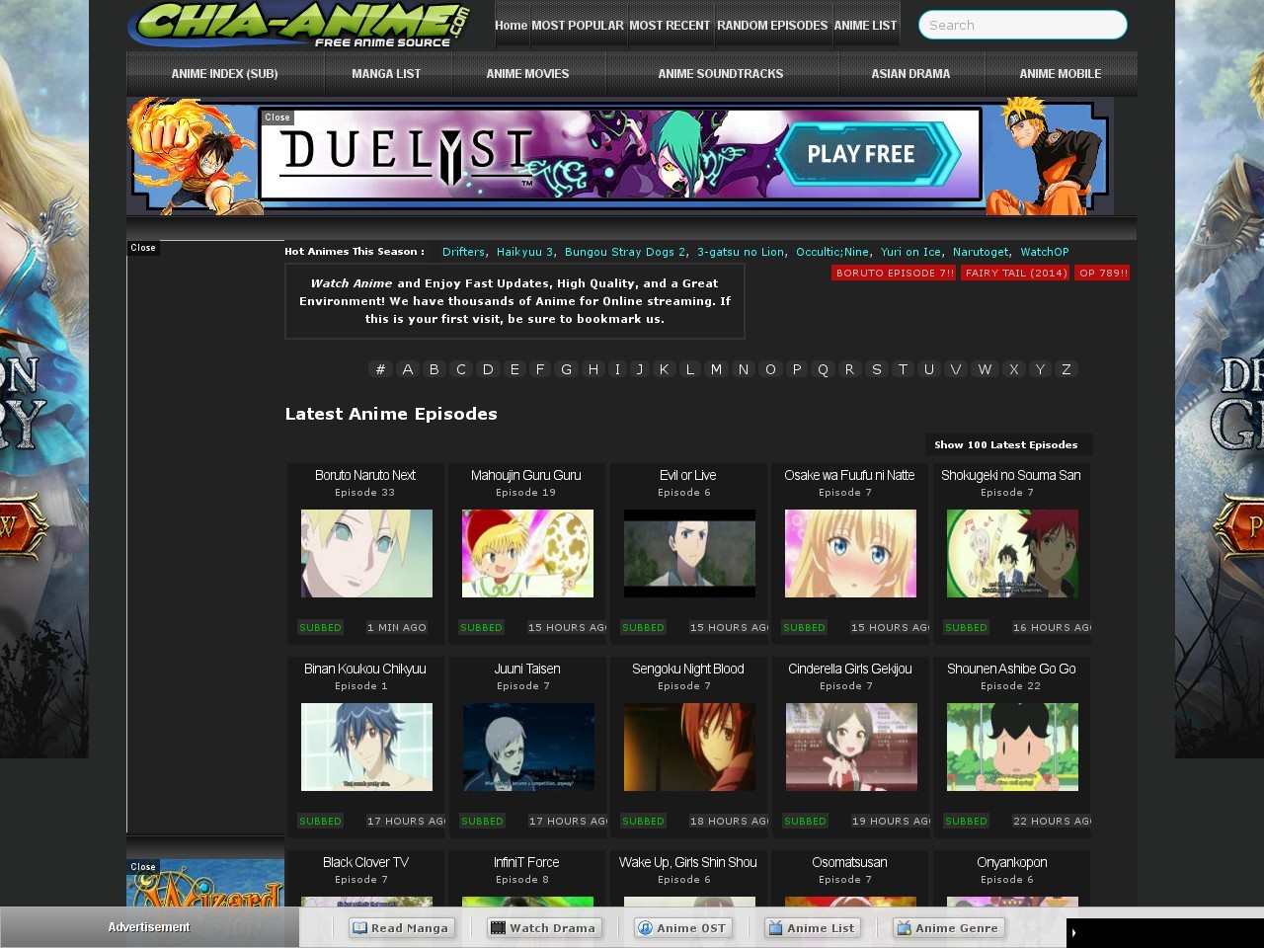Screen dimensions: 1264x948
Task: Open Shokugeki no Souma San thumbnail
Action: pos(1012,553)
